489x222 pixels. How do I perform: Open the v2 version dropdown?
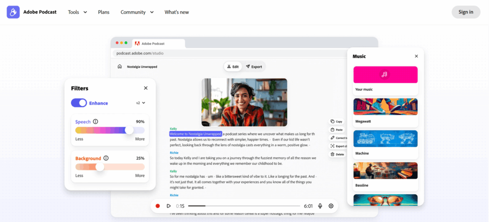pos(141,103)
